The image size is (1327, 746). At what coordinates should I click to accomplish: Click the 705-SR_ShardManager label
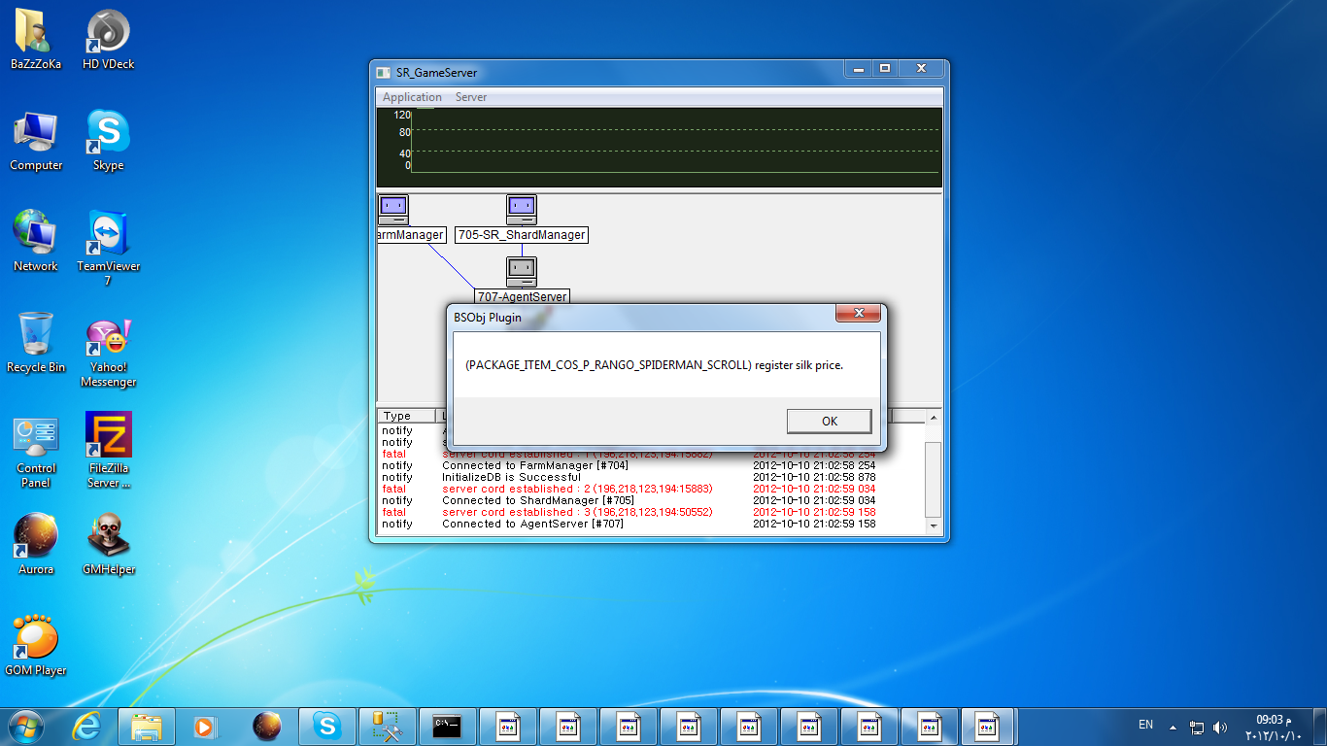click(x=522, y=235)
